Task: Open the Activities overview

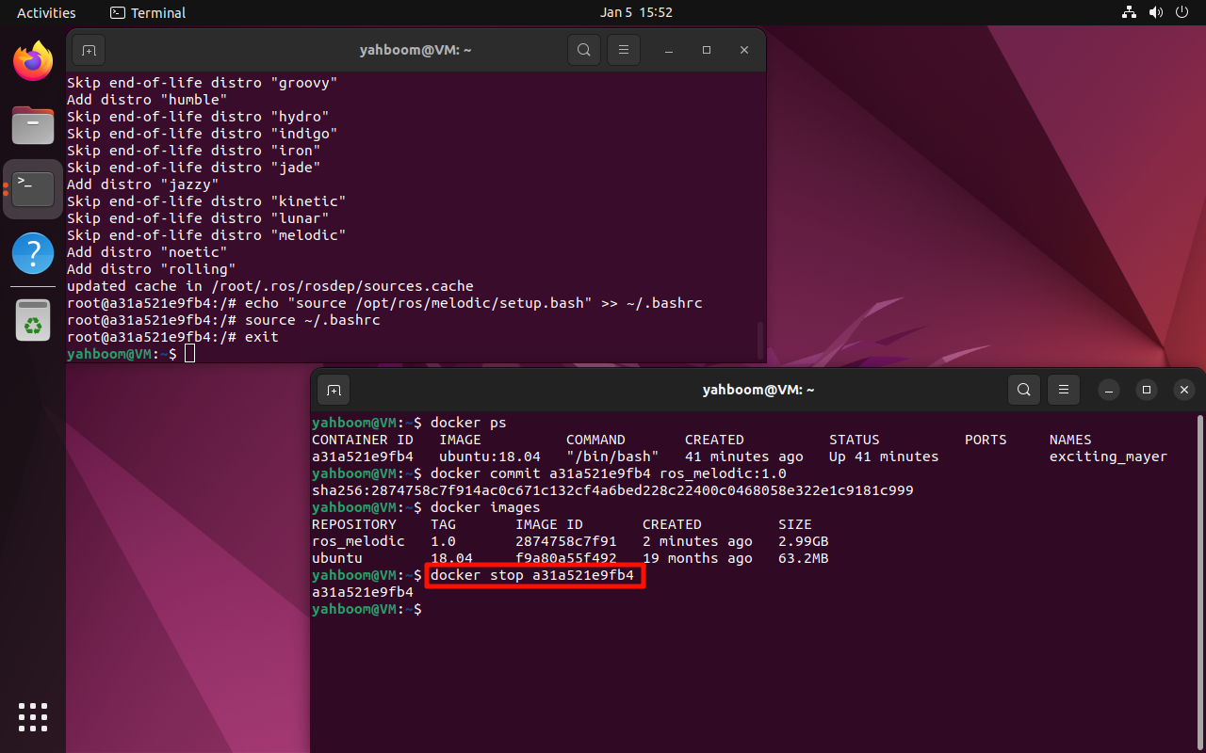Action: pyautogui.click(x=46, y=13)
